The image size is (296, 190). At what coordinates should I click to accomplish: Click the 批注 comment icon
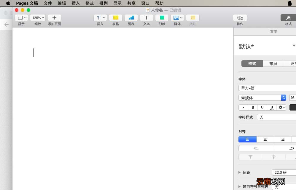[x=193, y=18]
